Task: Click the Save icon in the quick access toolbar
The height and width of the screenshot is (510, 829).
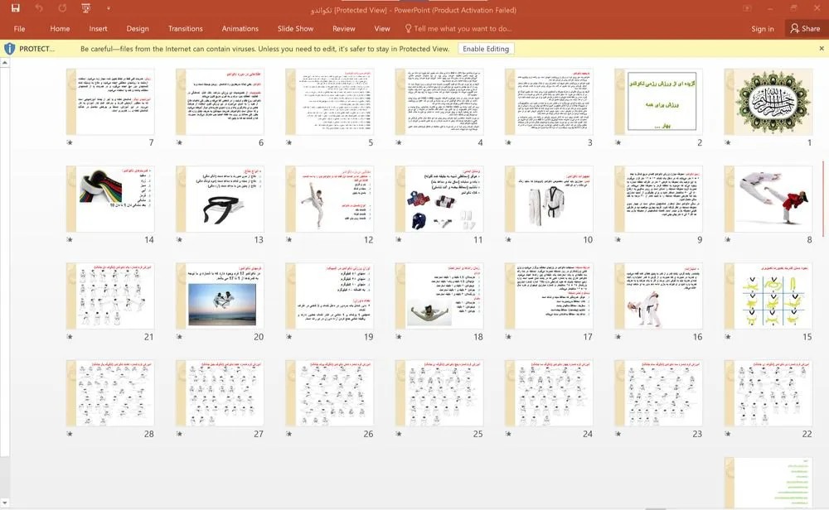Action: click(x=15, y=8)
